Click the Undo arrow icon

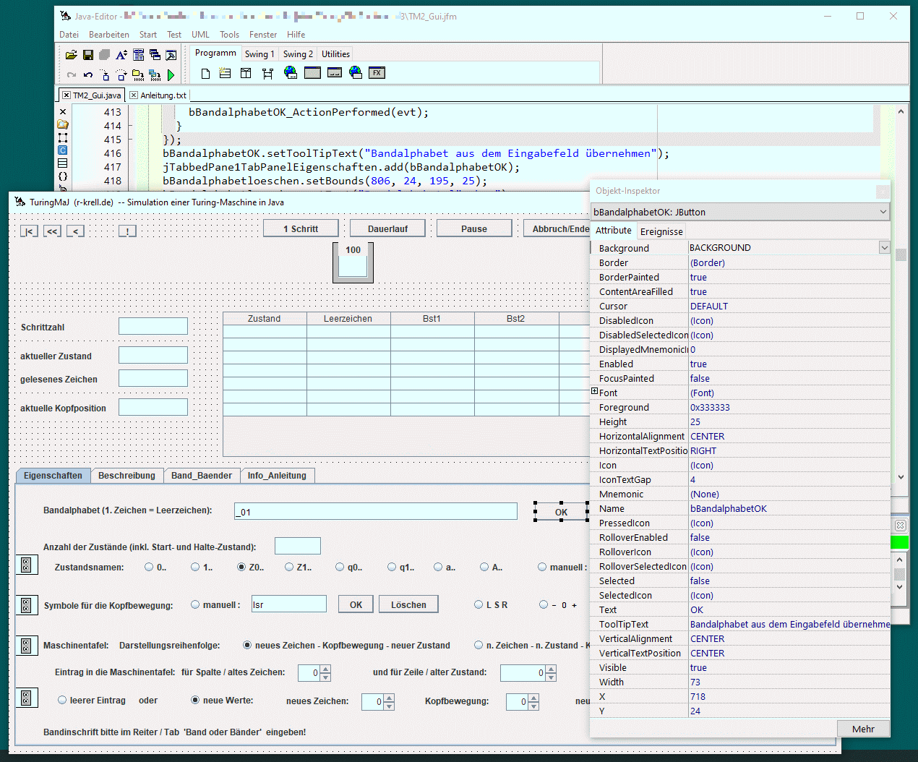click(x=88, y=74)
